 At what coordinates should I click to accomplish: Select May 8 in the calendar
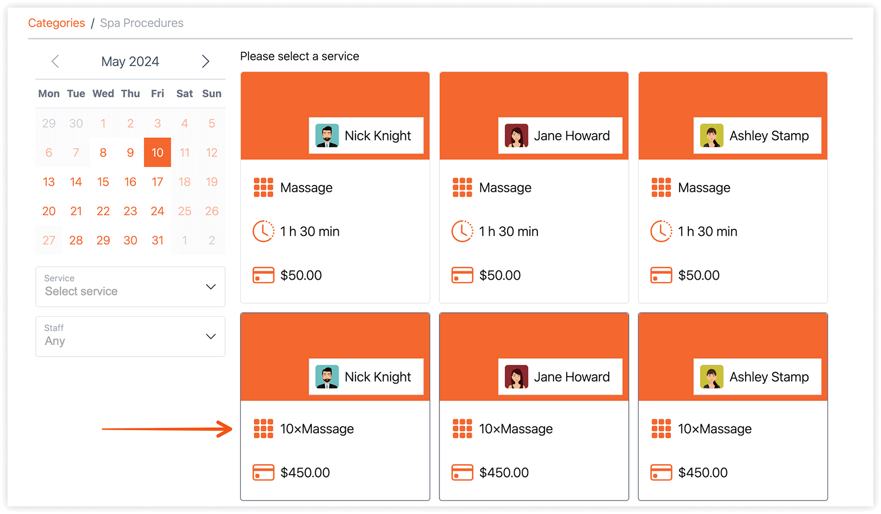click(x=103, y=153)
